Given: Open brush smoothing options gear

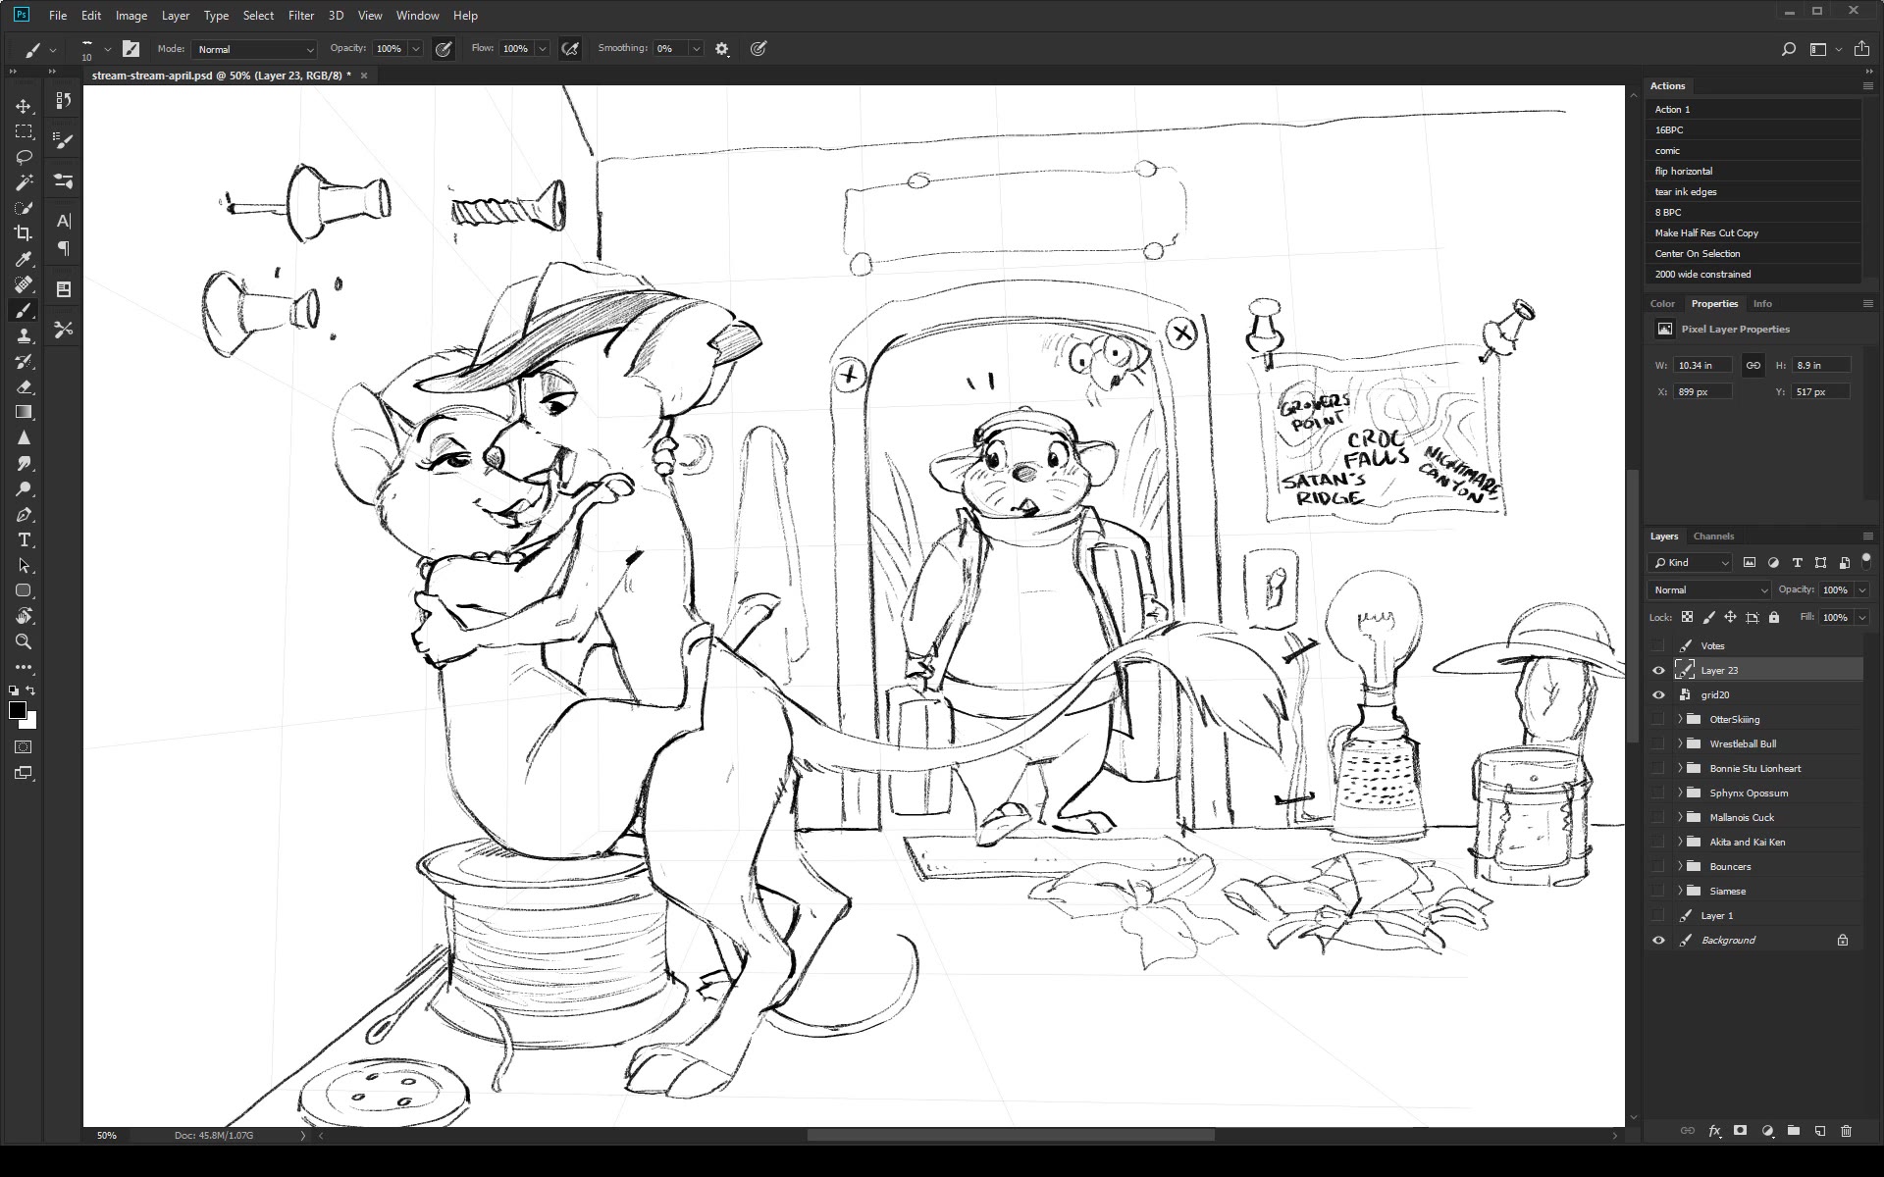Looking at the screenshot, I should pos(722,49).
